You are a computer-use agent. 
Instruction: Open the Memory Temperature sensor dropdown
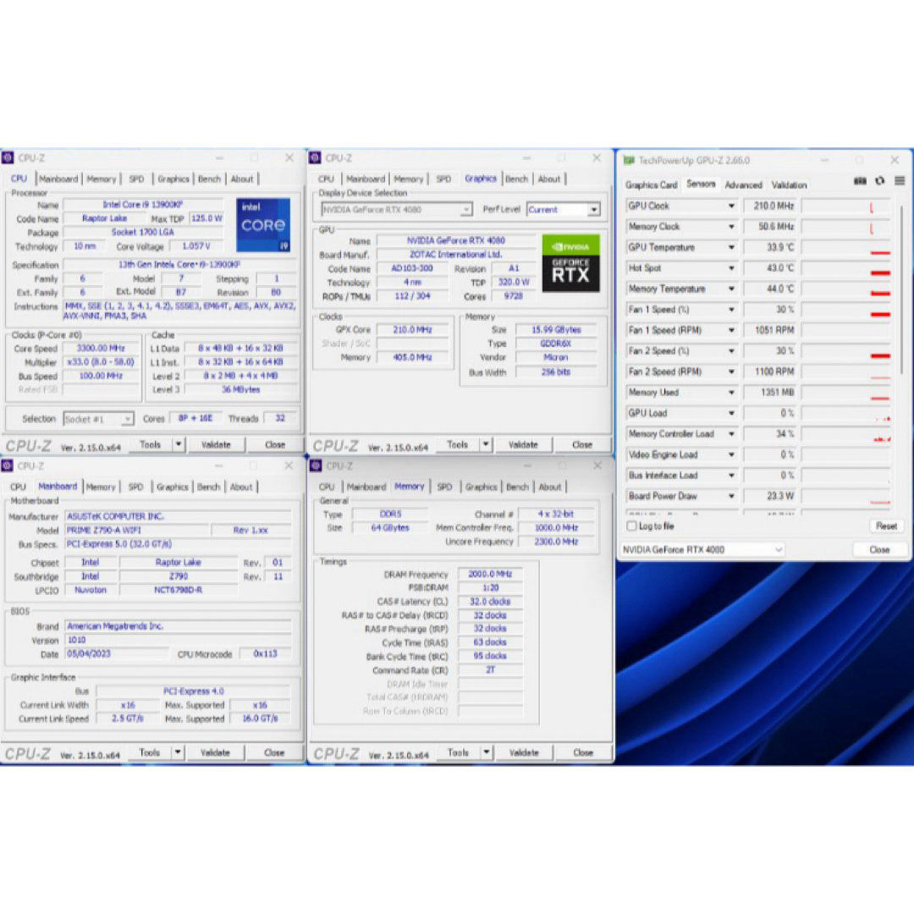coord(731,289)
